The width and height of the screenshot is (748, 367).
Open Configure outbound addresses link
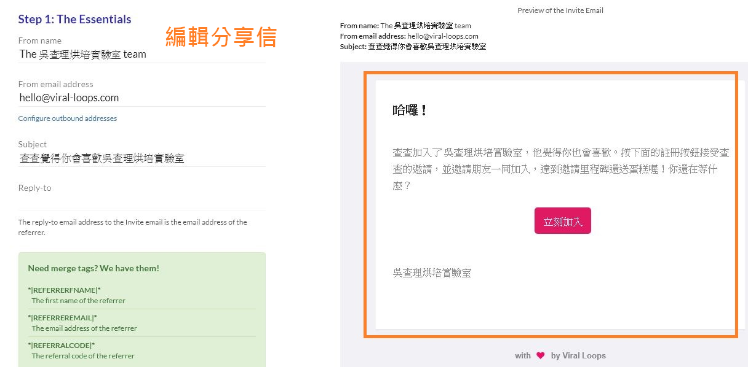(68, 118)
